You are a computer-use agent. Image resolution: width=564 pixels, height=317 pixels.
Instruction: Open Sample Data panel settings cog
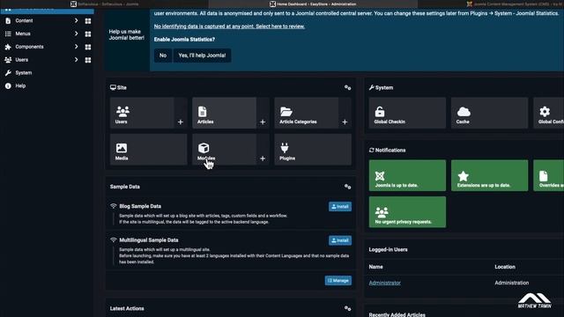coord(347,187)
